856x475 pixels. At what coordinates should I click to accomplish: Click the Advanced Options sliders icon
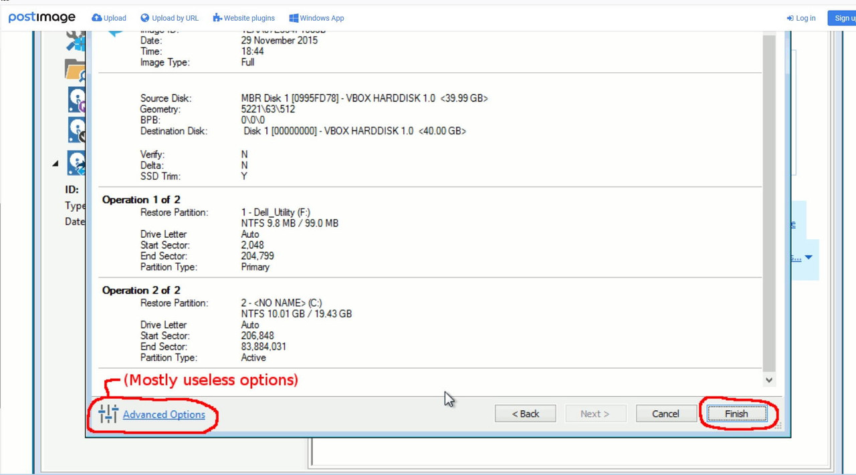tap(108, 414)
